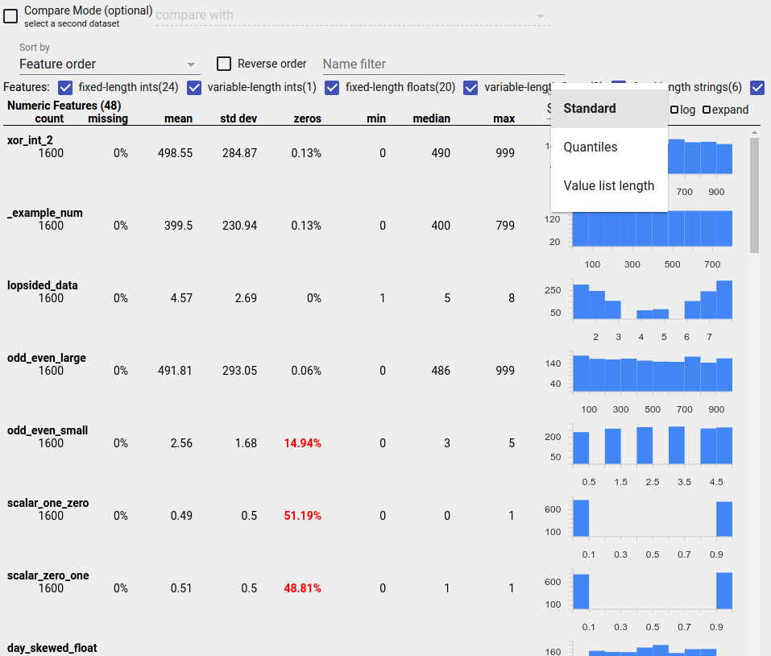This screenshot has width=771, height=656.
Task: Toggle the Reverse order checkbox
Action: (222, 64)
